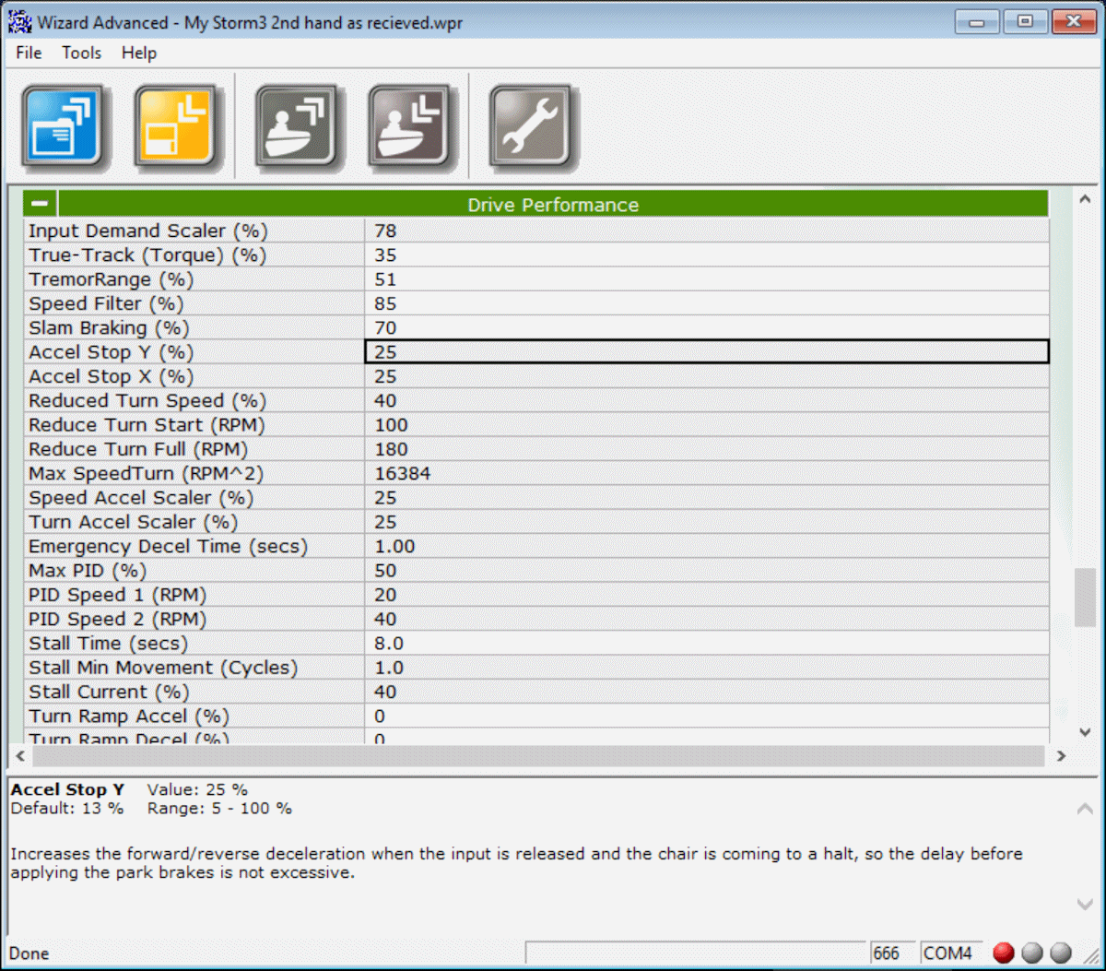This screenshot has width=1106, height=971.
Task: Click the yellow save file toolbar icon
Action: tap(177, 126)
